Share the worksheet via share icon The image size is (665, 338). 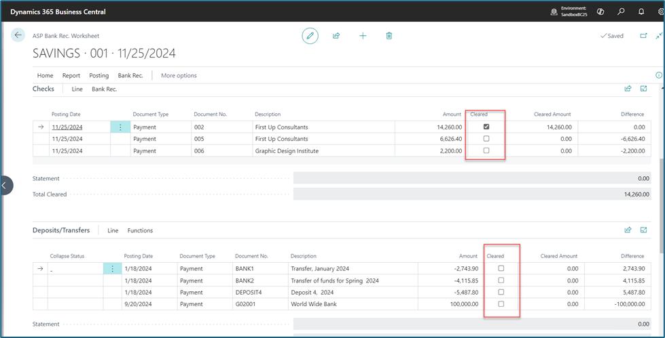(336, 36)
